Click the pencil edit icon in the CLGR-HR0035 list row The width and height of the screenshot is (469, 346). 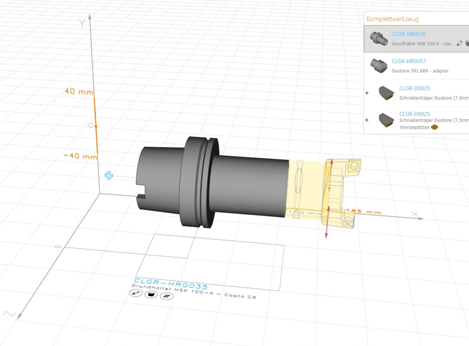click(x=459, y=43)
